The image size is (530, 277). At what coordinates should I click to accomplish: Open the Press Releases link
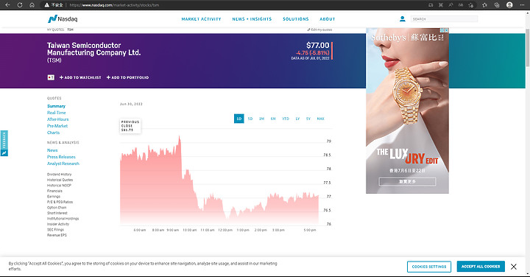point(61,157)
